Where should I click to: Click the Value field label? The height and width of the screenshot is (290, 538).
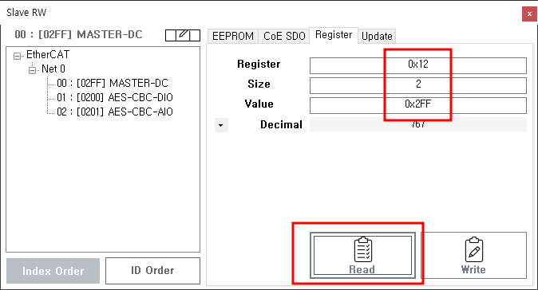click(259, 104)
